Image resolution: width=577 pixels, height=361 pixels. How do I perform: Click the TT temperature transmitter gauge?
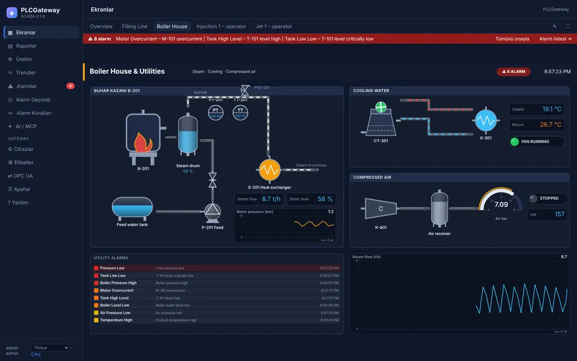[x=240, y=113]
